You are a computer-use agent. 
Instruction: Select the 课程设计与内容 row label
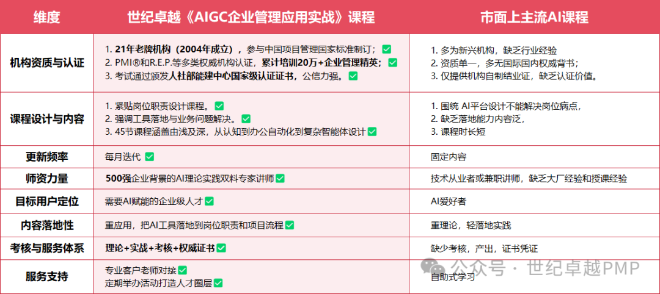pos(46,119)
